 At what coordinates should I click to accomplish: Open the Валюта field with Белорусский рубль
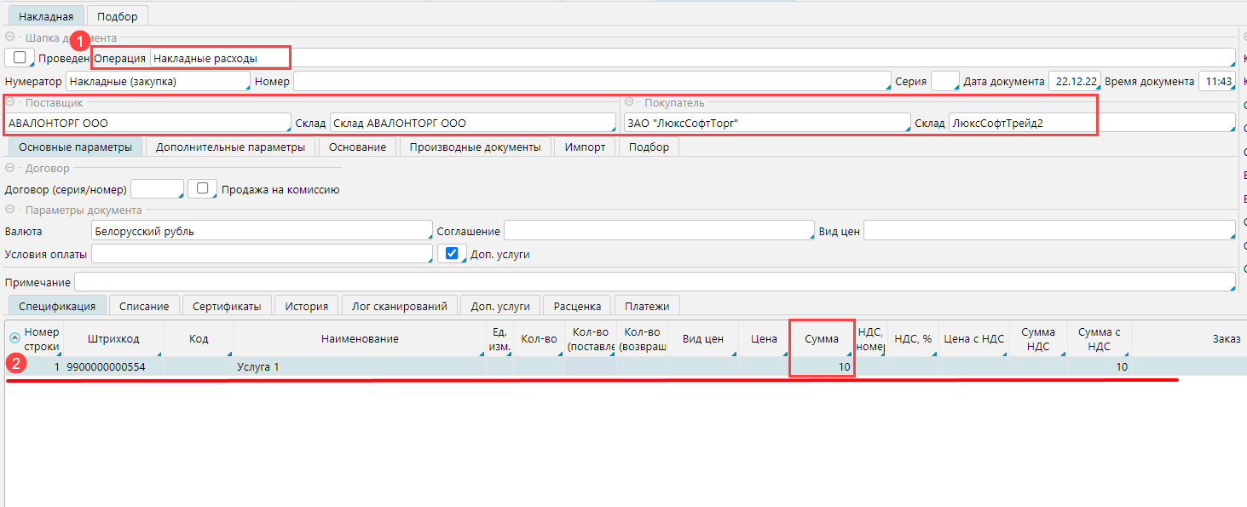pos(261,231)
